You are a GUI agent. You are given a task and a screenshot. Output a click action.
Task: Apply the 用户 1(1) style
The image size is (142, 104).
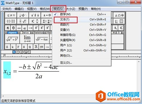coord(82,45)
